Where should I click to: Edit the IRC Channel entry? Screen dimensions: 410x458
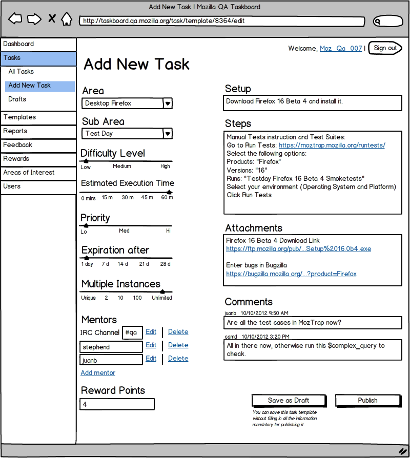coord(151,332)
